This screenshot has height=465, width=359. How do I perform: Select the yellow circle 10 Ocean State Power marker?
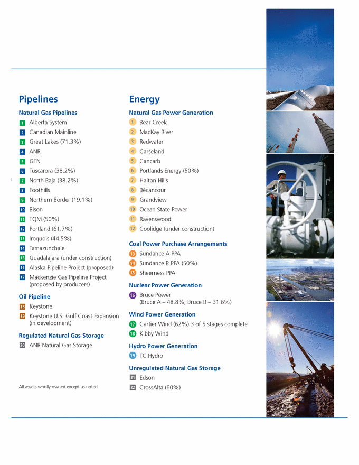click(133, 209)
